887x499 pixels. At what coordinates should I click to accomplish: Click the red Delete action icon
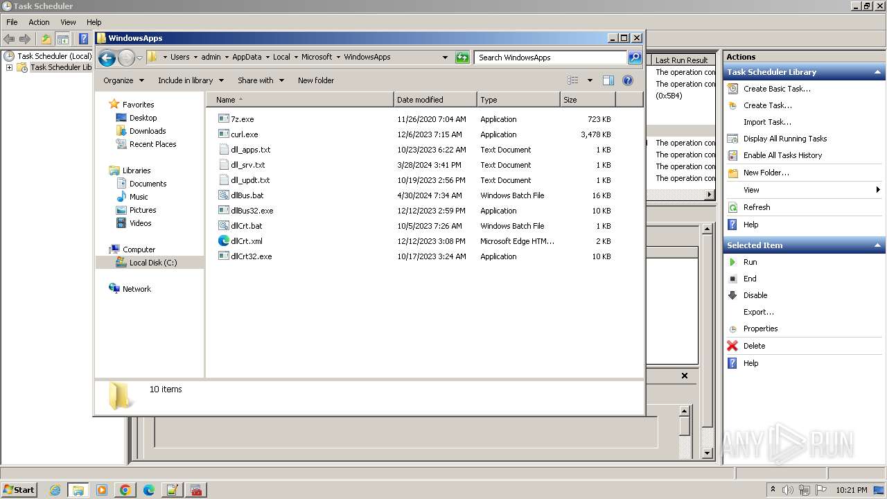[733, 346]
